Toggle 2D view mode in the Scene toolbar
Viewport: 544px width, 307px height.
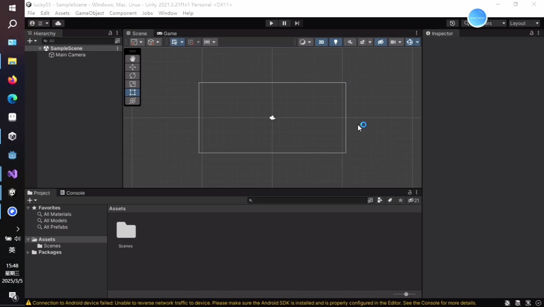click(321, 42)
